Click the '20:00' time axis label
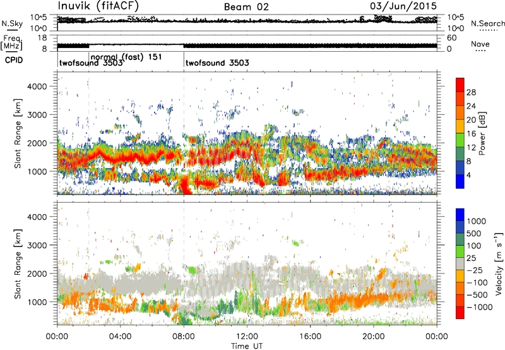 [373, 337]
